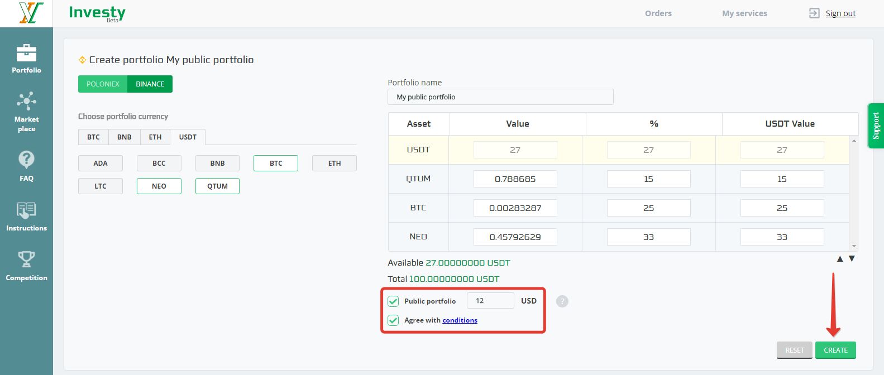The height and width of the screenshot is (375, 884).
Task: Open the conditions link
Action: click(460, 320)
